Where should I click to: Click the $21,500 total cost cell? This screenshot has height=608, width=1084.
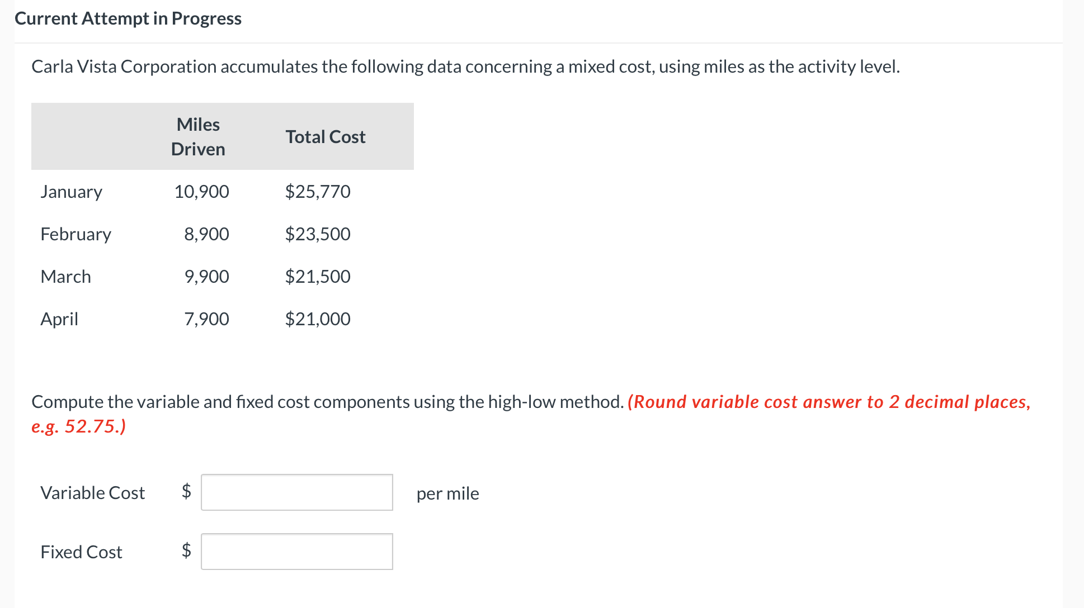point(317,277)
